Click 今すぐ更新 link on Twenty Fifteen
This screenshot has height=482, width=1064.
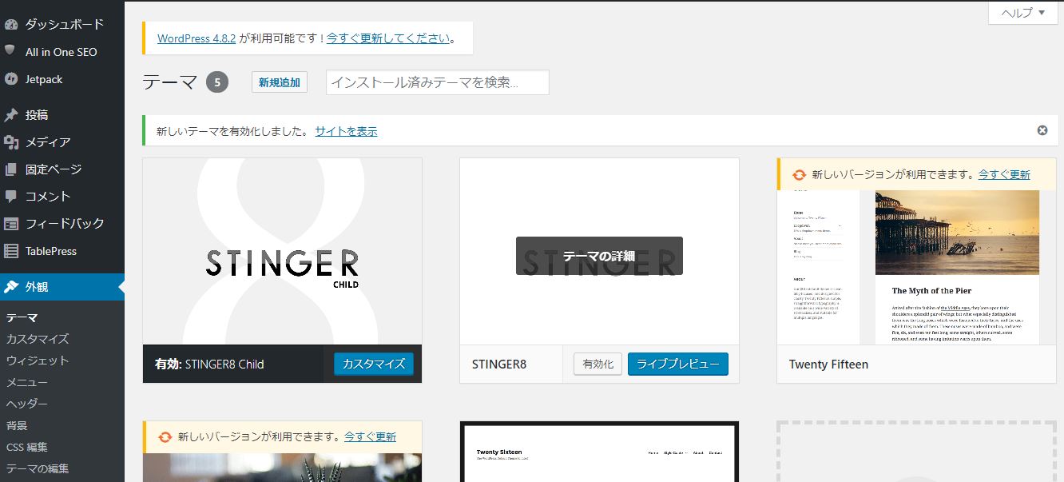tap(1004, 174)
